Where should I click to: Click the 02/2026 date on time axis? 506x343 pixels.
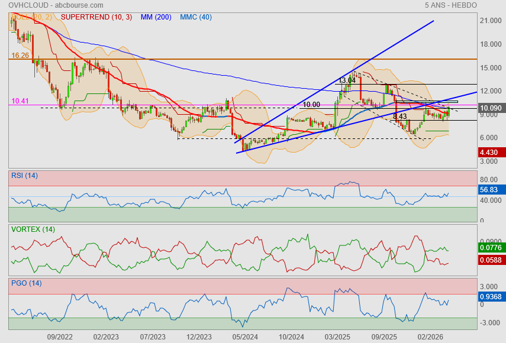(x=430, y=337)
